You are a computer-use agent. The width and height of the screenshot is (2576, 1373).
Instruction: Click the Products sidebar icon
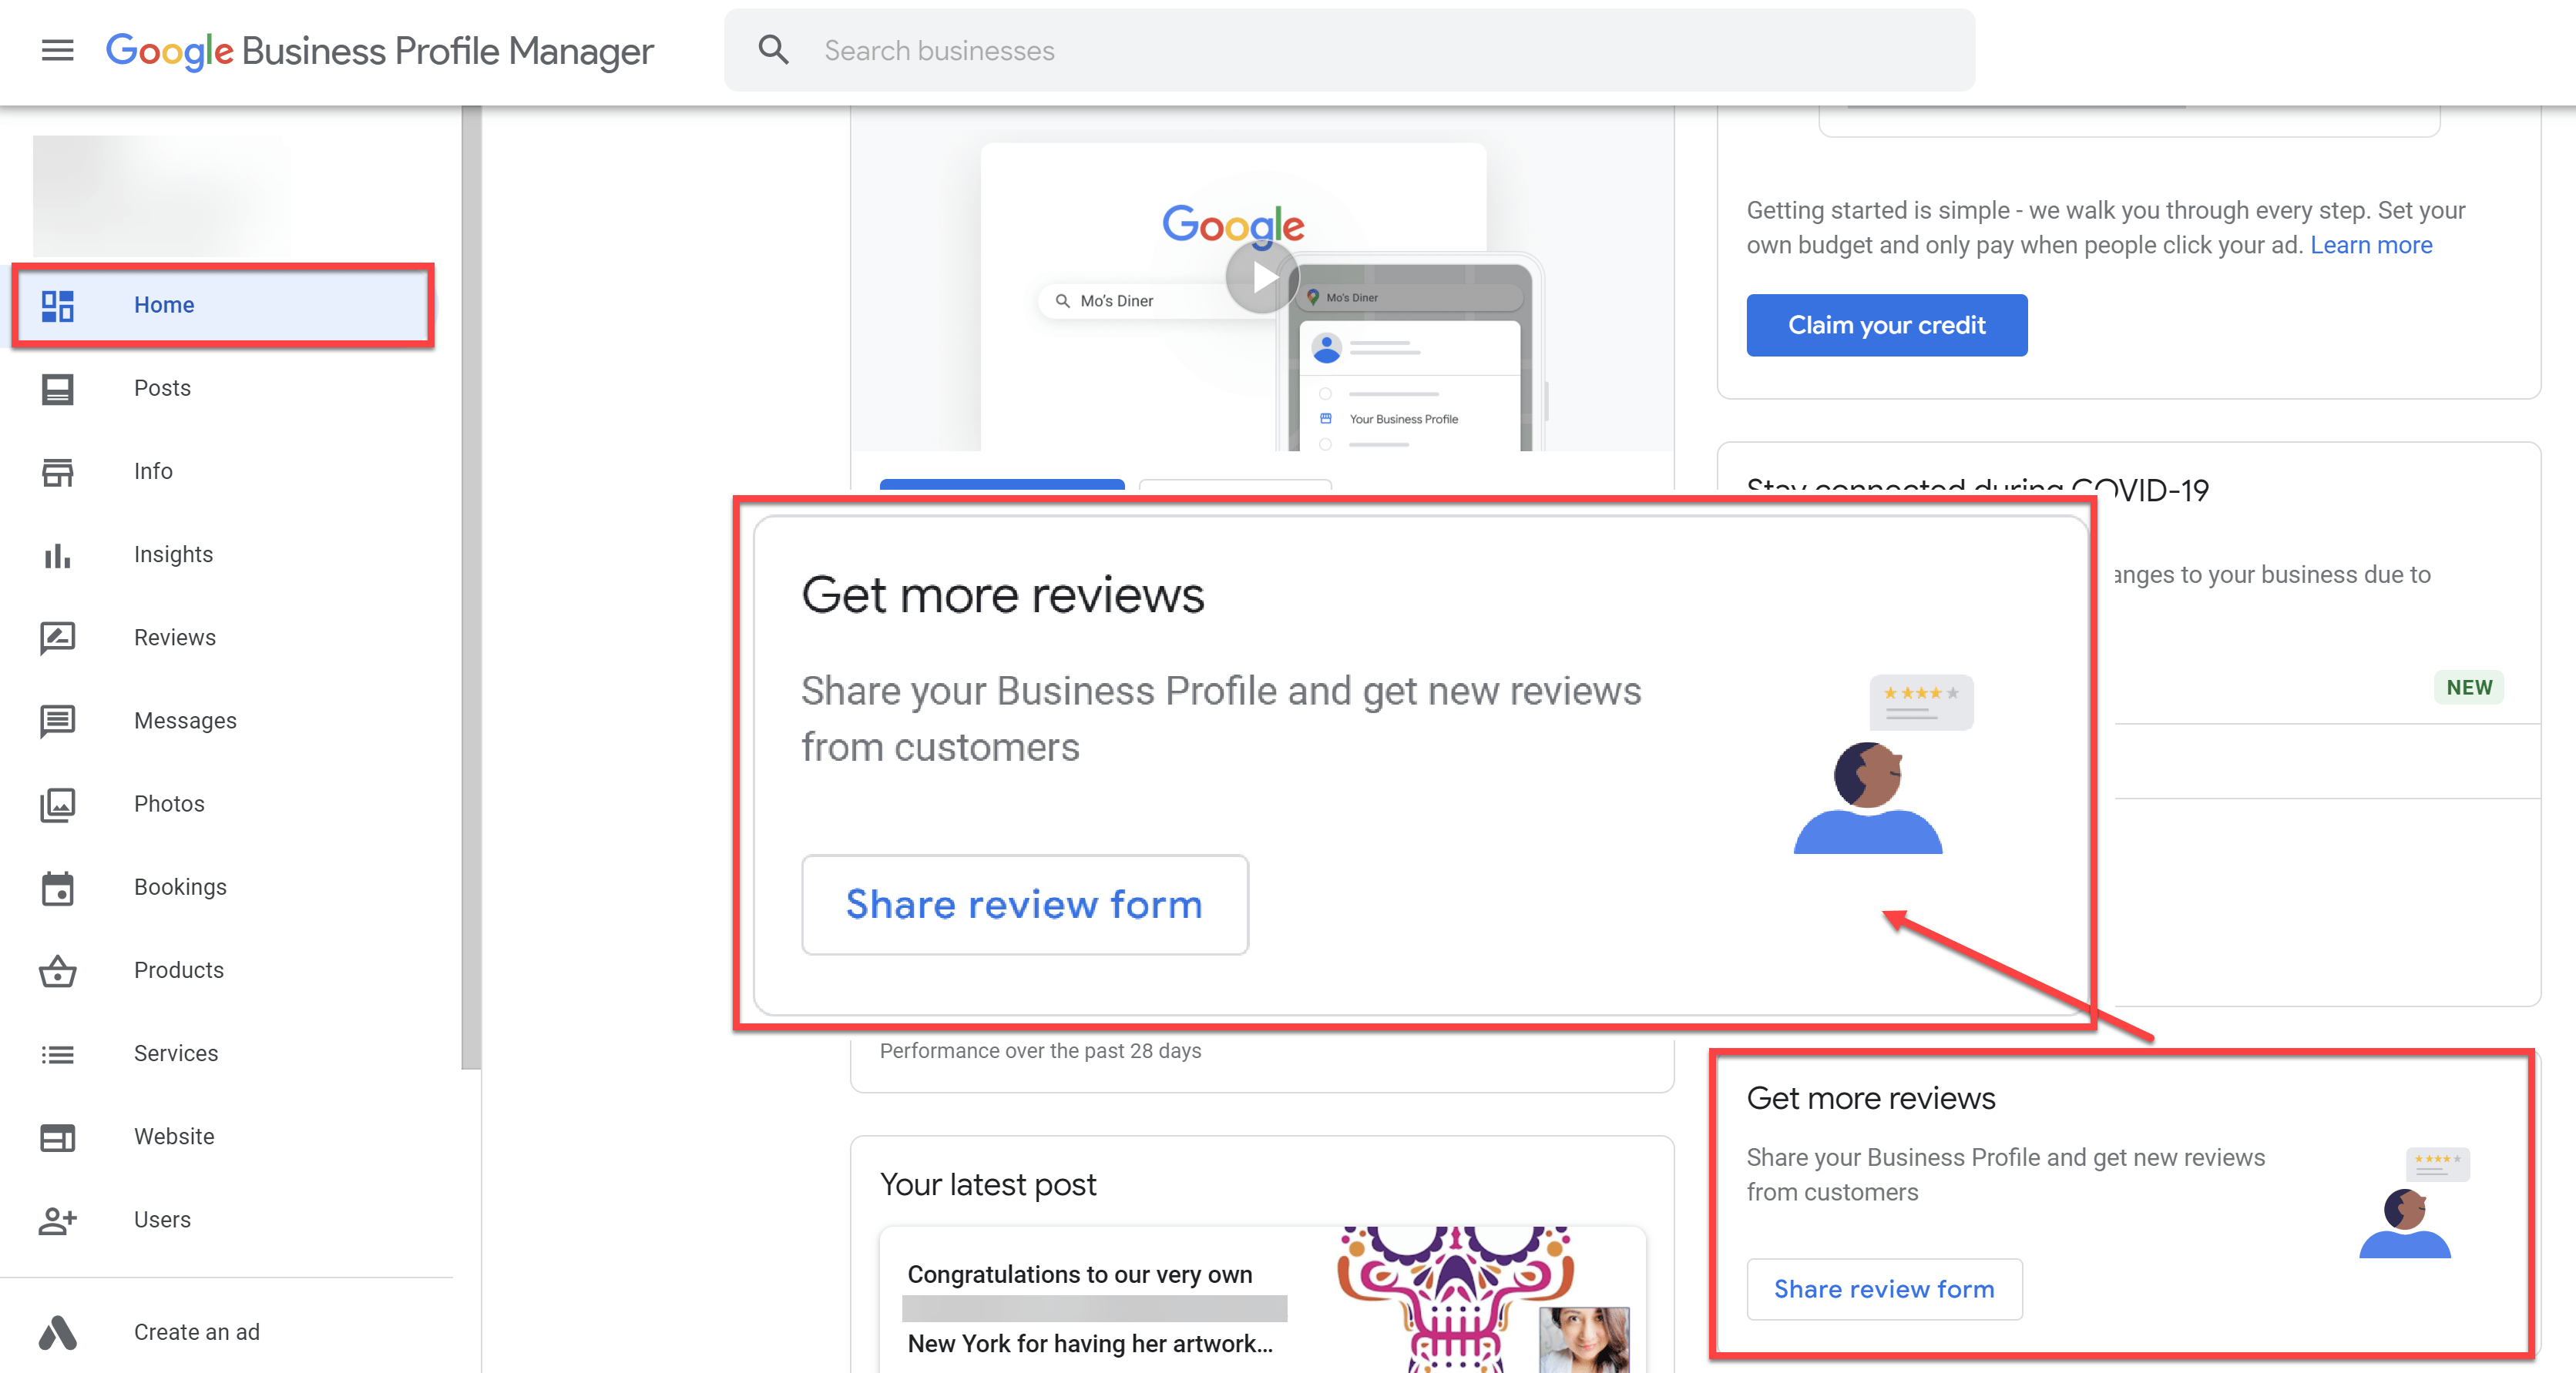(56, 969)
